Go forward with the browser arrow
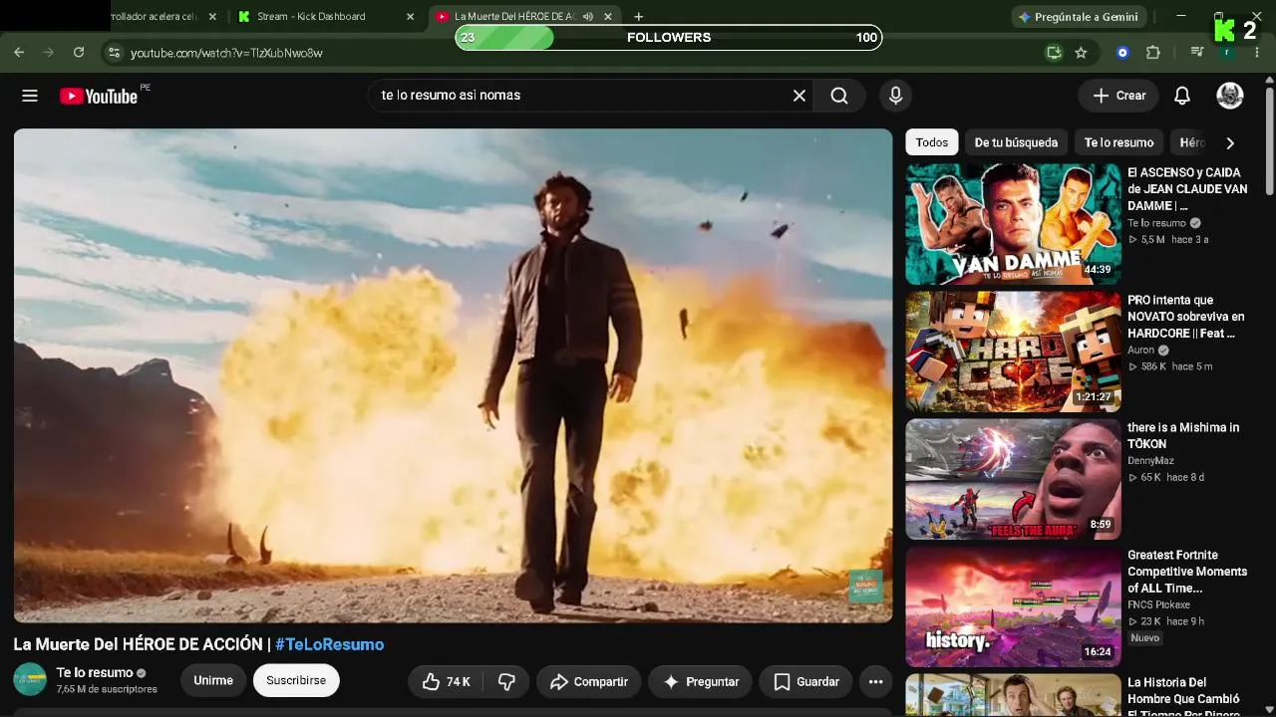This screenshot has width=1276, height=717. pyautogui.click(x=49, y=53)
